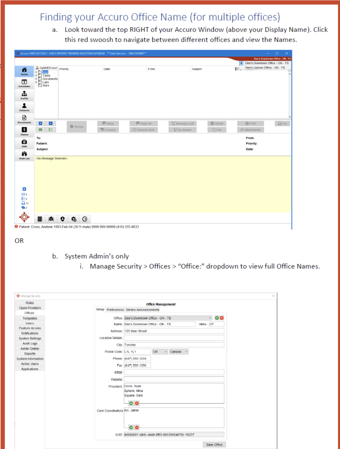
Task: Click the office Name input field
Action: pyautogui.click(x=159, y=324)
